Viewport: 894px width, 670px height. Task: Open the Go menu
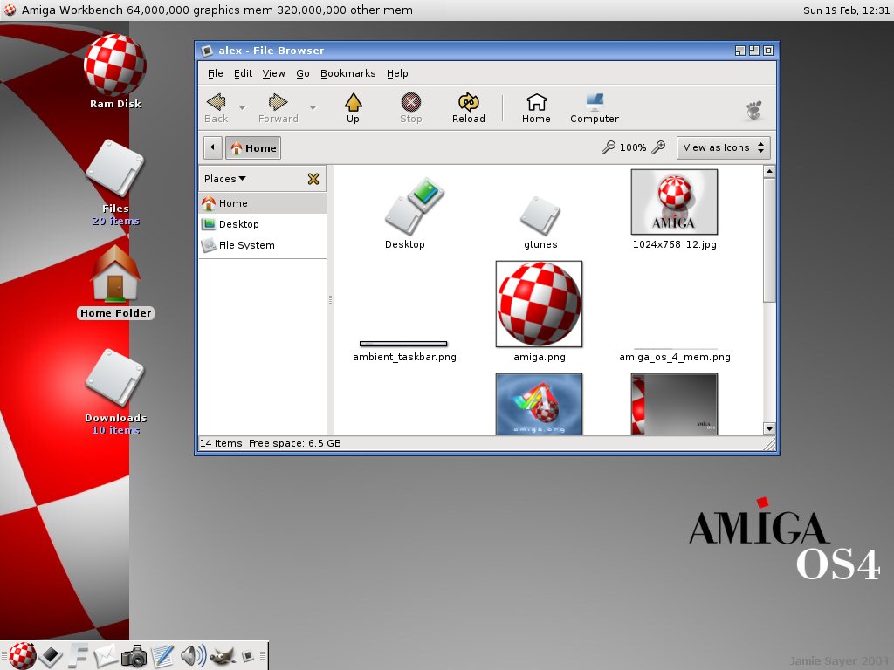tap(303, 73)
